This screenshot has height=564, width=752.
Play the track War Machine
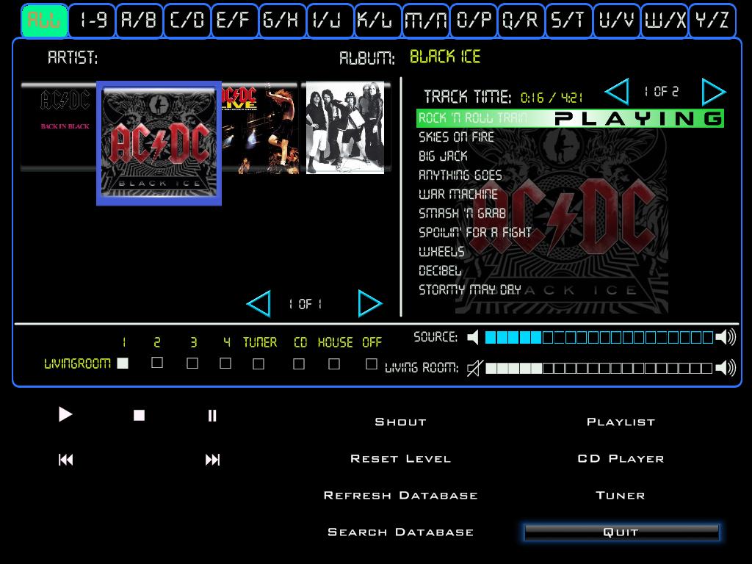[x=458, y=194]
